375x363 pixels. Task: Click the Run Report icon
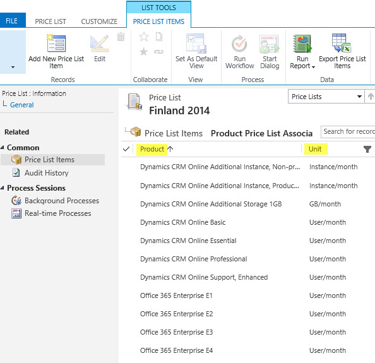[x=302, y=44]
